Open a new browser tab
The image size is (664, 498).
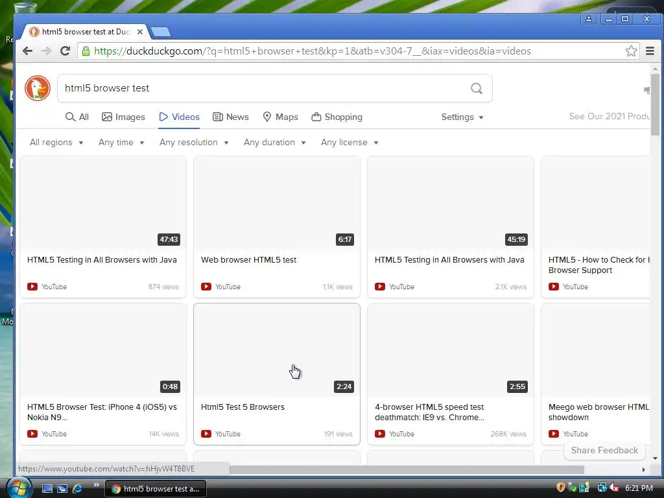(x=161, y=32)
